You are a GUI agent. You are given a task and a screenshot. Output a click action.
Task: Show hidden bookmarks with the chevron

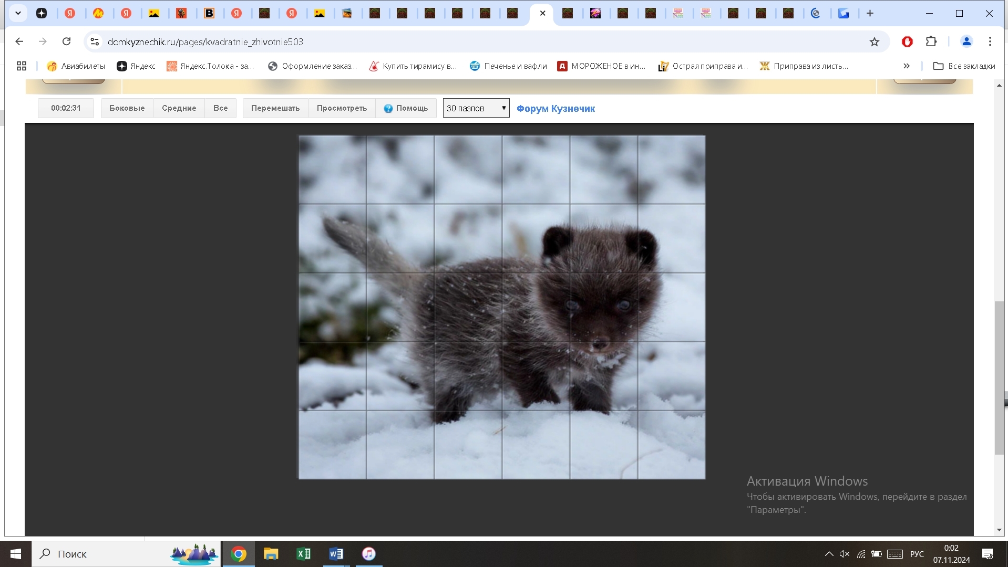tap(907, 66)
